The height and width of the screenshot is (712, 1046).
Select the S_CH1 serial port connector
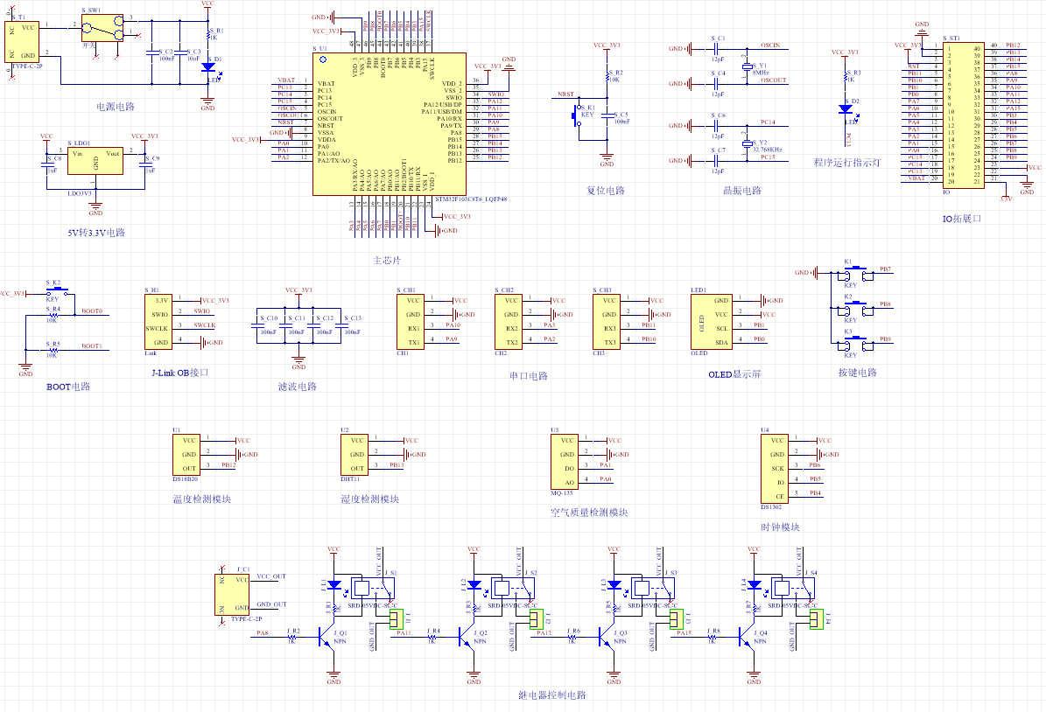(x=411, y=322)
